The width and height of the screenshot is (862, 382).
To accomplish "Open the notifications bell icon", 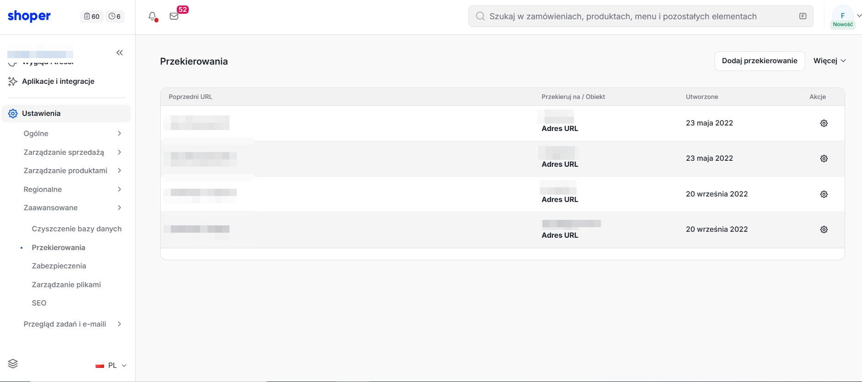I will click(x=153, y=16).
